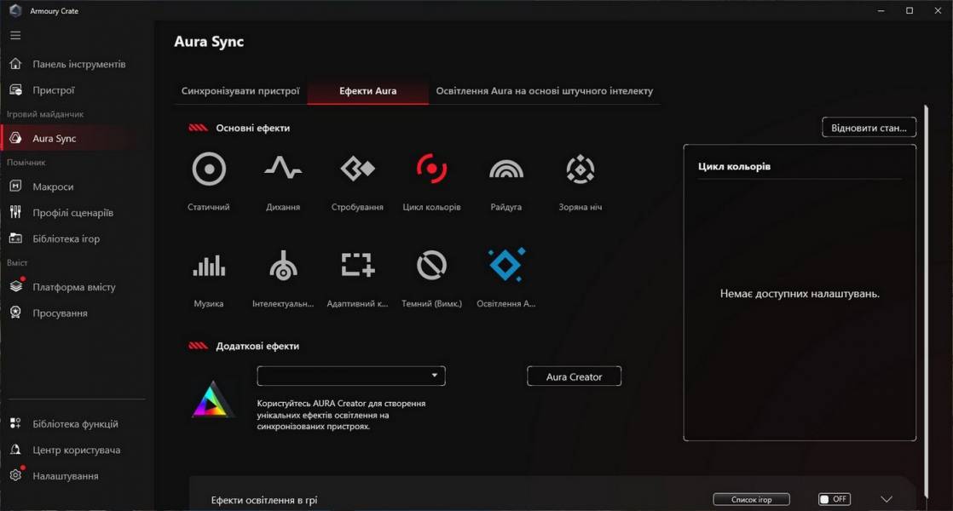Click the vertical scrollbar on the right
This screenshot has width=953, height=511.
[x=926, y=301]
